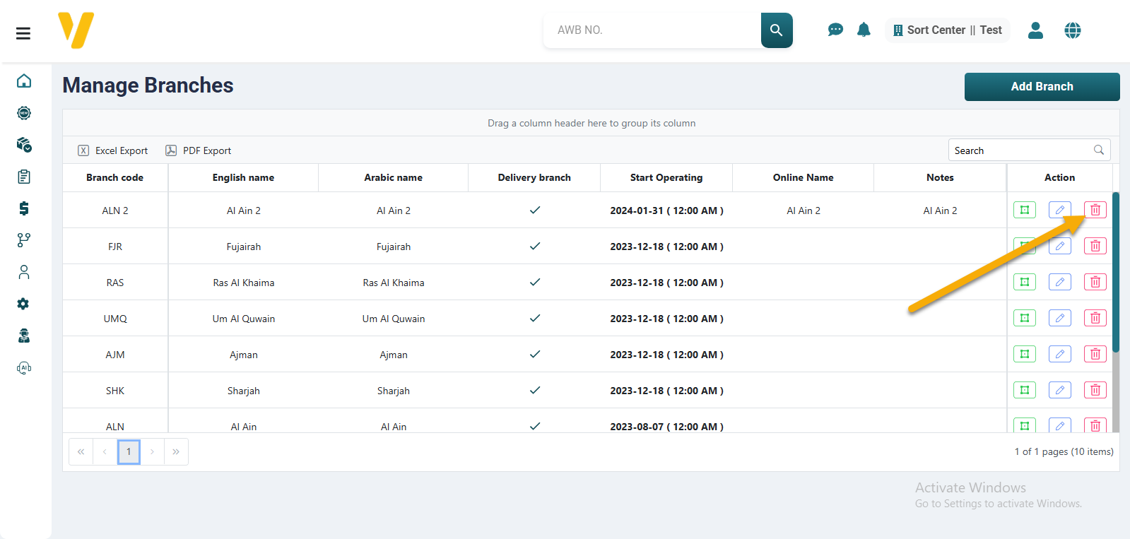Click the table vertical scrollbar
Viewport: 1130px width, 539px height.
[x=1115, y=272]
